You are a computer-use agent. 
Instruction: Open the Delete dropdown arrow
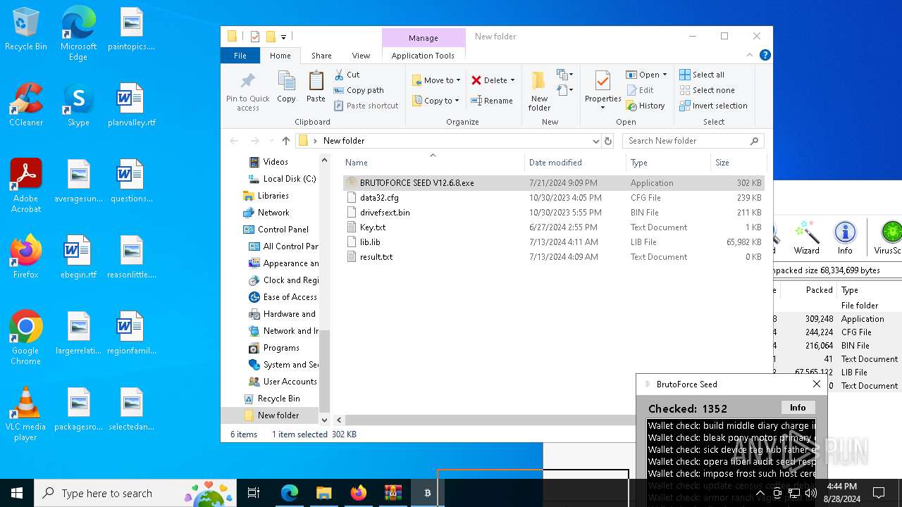pos(512,80)
